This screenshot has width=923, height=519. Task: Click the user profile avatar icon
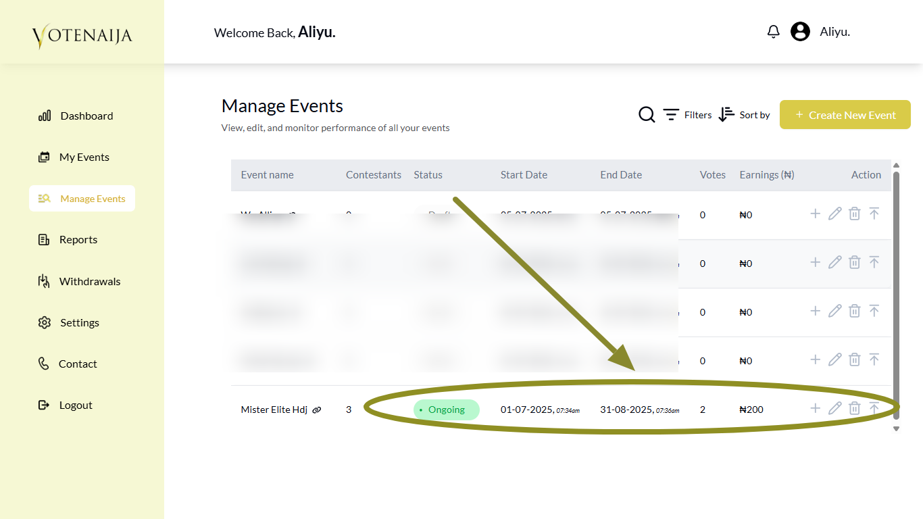(800, 32)
